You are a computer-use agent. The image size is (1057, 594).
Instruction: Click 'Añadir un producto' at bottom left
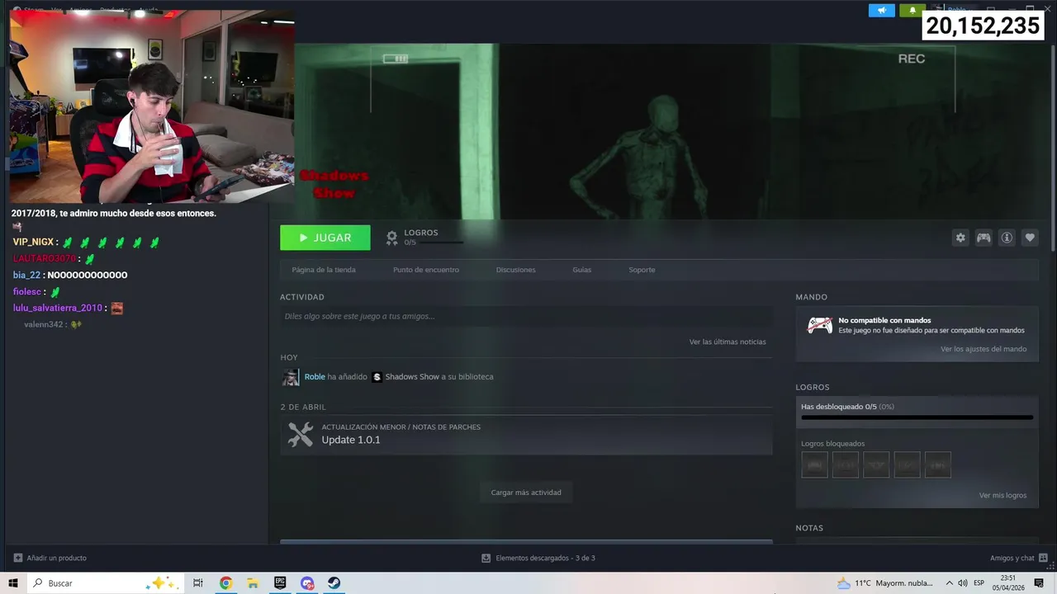click(56, 559)
